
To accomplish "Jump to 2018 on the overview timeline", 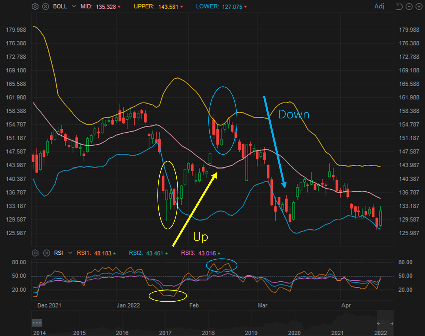I will [x=208, y=333].
